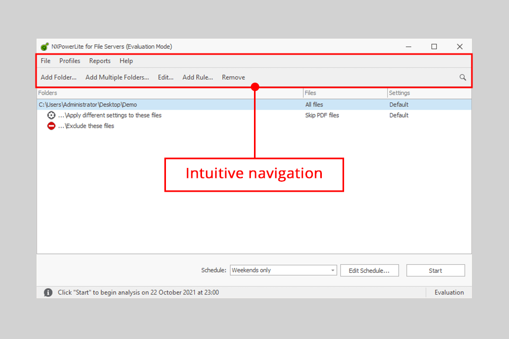Screen dimensions: 509x339
Task: Click the Default setting in the Demo row
Action: point(399,104)
